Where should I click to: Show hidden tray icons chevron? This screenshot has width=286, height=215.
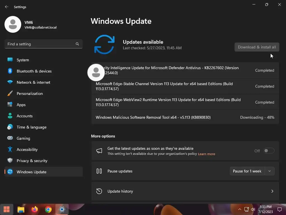240,209
